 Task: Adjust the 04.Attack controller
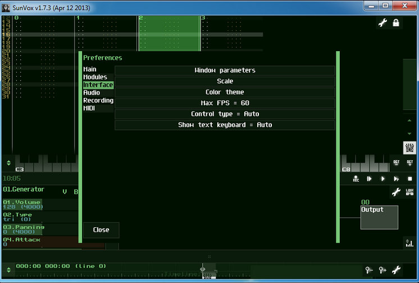[40, 242]
